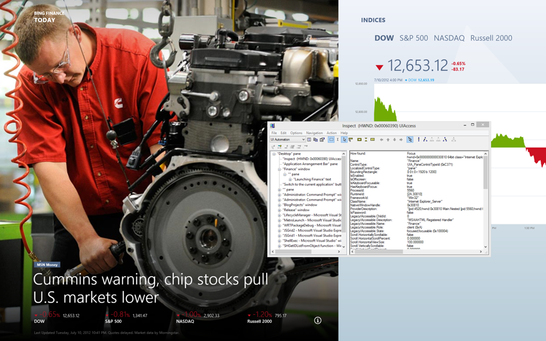The width and height of the screenshot is (546, 341).
Task: Click the left navigation arrow in Inspect toolbar
Action: pos(381,140)
